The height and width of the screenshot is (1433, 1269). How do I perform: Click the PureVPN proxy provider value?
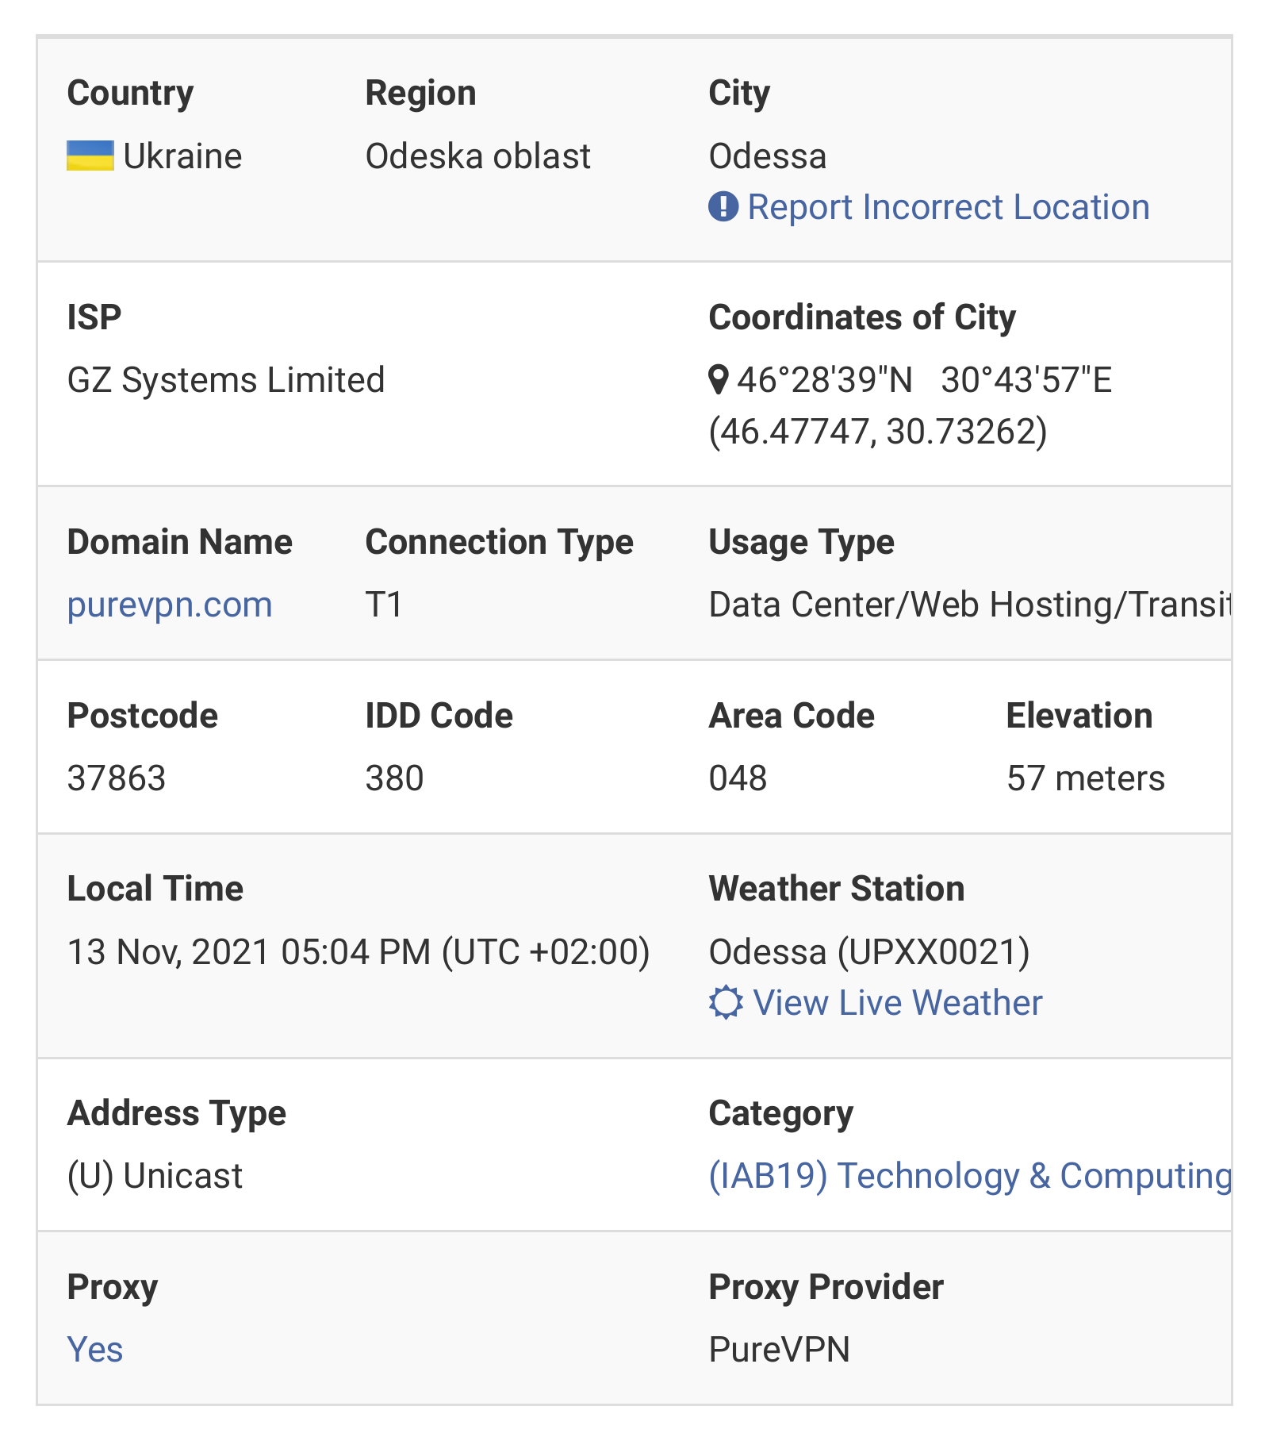pos(779,1350)
